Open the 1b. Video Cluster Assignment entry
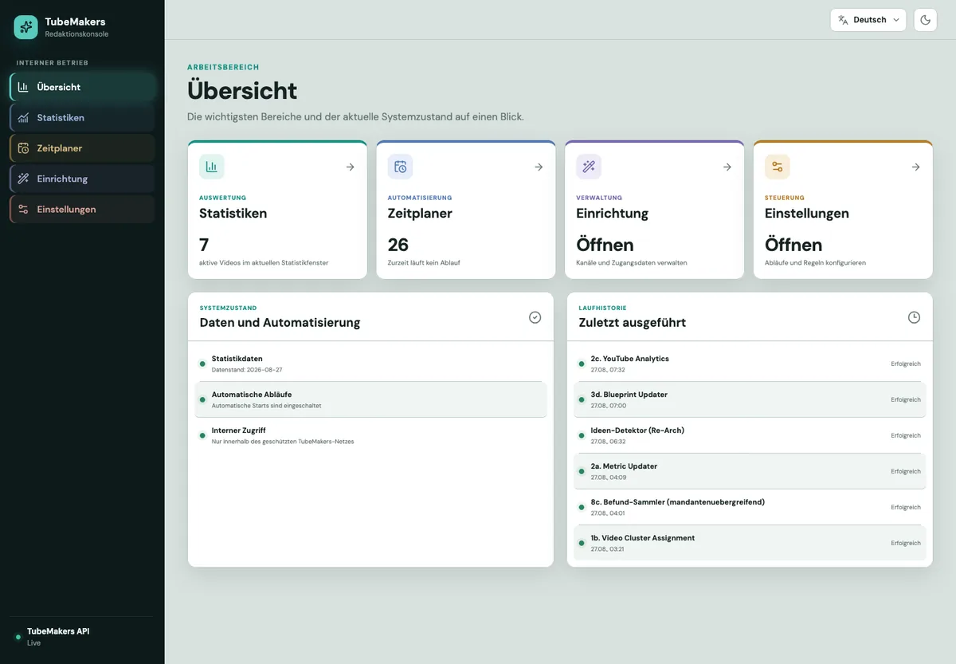The width and height of the screenshot is (956, 664). pos(750,543)
